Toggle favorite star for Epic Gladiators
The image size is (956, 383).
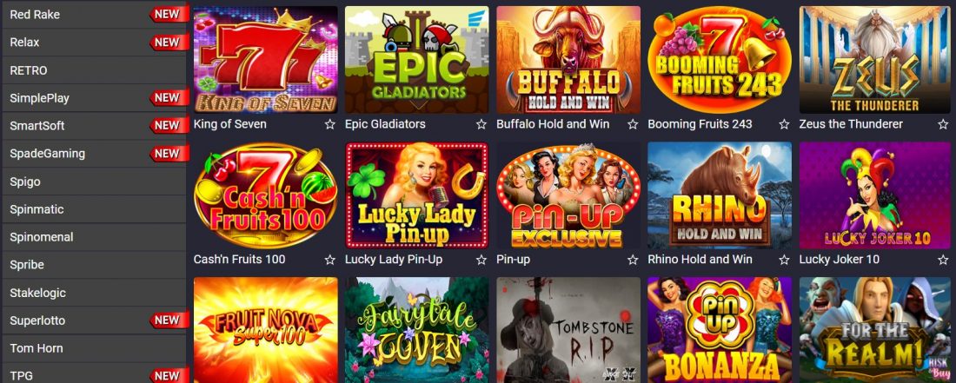coord(481,124)
